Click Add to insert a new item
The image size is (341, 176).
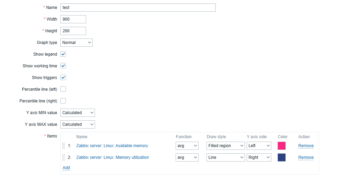tap(66, 168)
